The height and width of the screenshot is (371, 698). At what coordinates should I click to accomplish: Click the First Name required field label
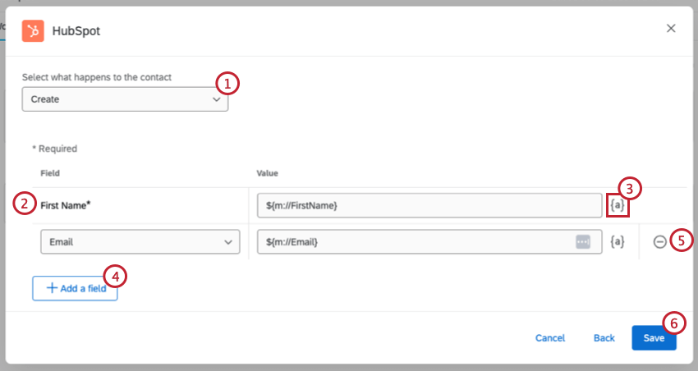coord(66,205)
